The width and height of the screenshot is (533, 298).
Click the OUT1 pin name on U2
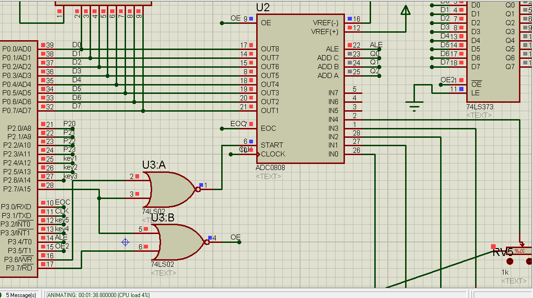tap(270, 111)
